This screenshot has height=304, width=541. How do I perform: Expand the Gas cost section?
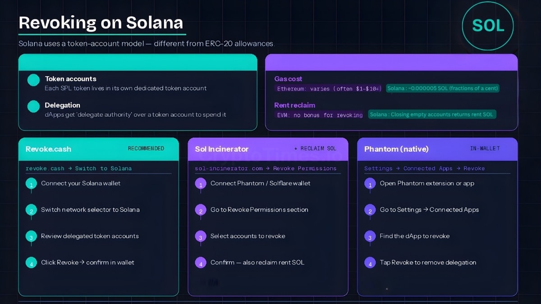tap(288, 78)
